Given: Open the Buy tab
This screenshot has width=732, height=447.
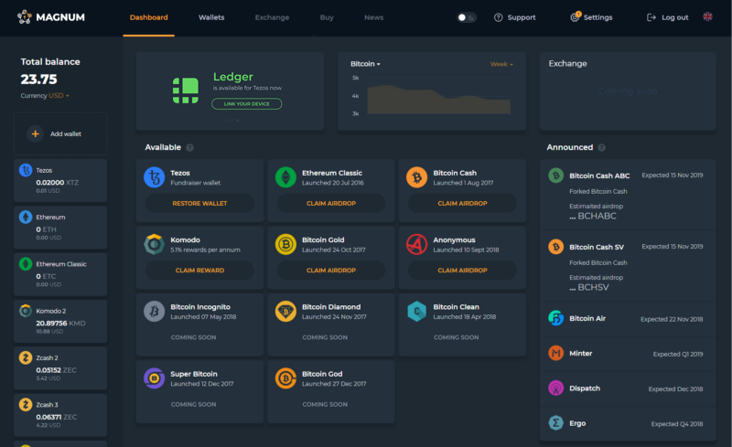Looking at the screenshot, I should tap(327, 17).
